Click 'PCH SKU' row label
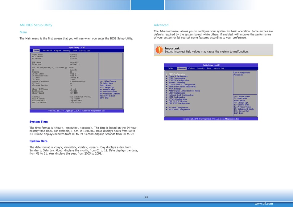The height and width of the screenshot is (207, 293). [x=36, y=97]
